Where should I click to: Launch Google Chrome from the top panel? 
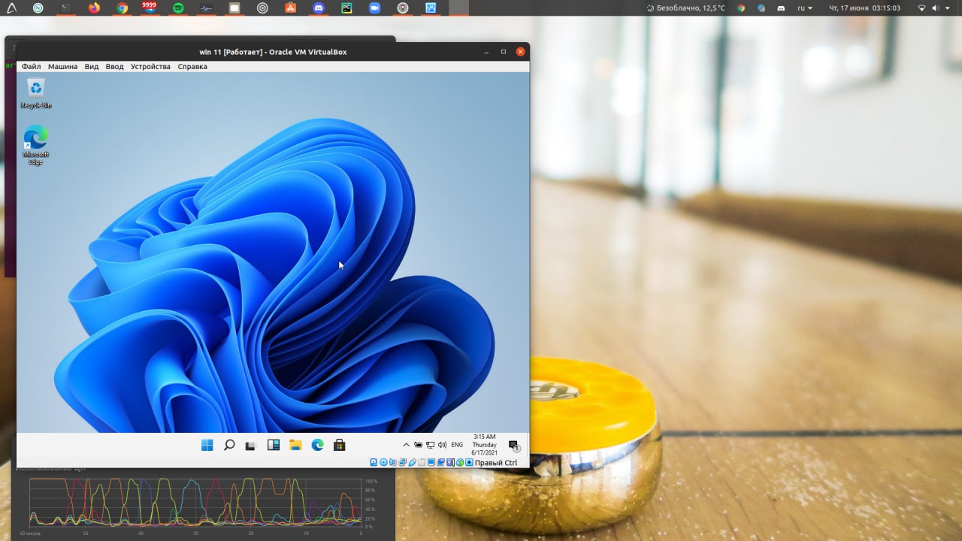[x=122, y=8]
